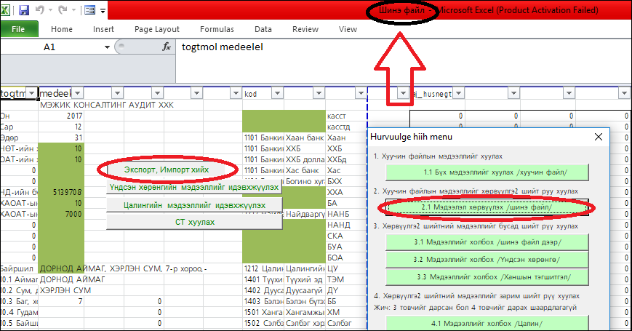Open the filter dropdown on the kod column
Image resolution: width=632 pixels, height=331 pixels.
click(276, 93)
